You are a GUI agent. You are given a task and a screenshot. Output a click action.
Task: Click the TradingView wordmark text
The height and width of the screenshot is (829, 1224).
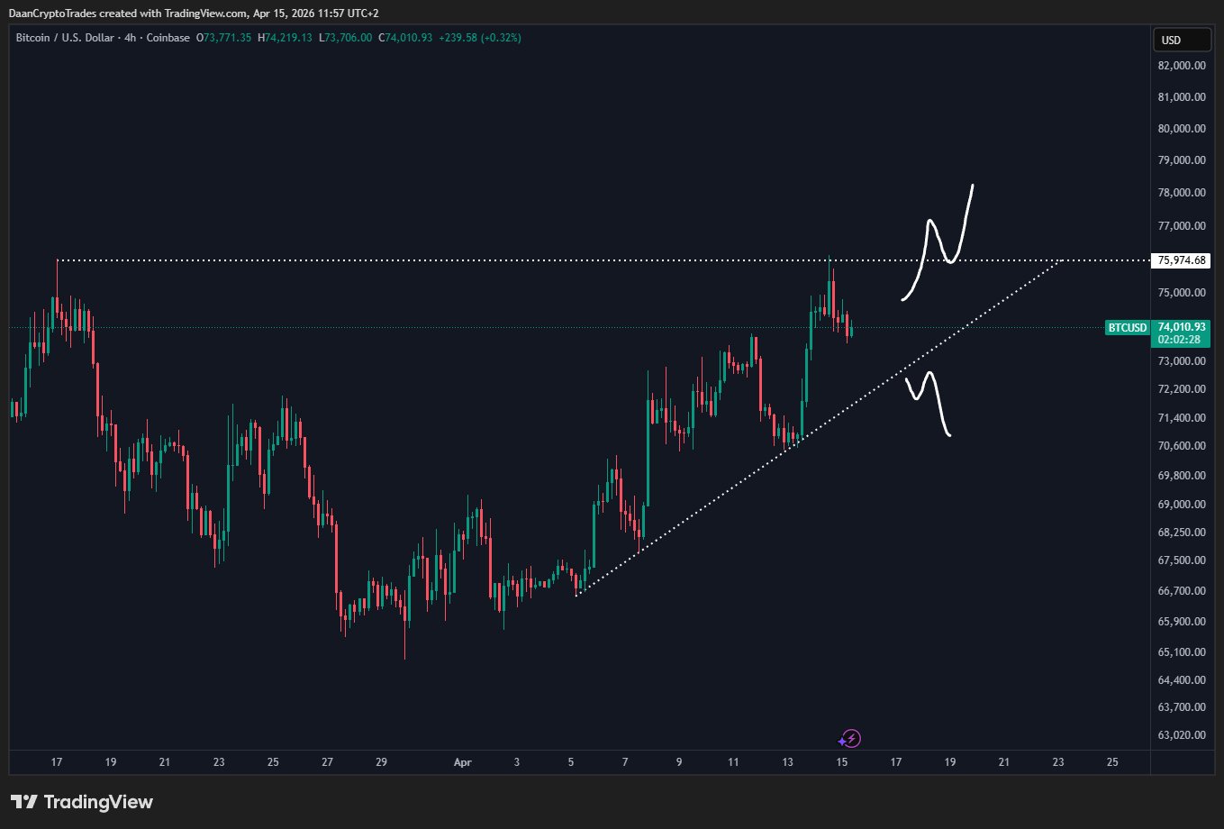pyautogui.click(x=101, y=801)
